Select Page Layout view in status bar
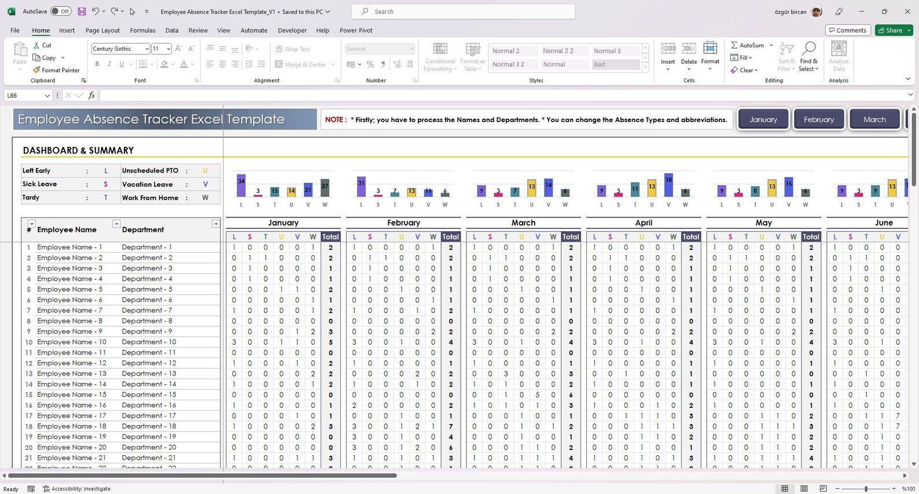 (x=804, y=489)
